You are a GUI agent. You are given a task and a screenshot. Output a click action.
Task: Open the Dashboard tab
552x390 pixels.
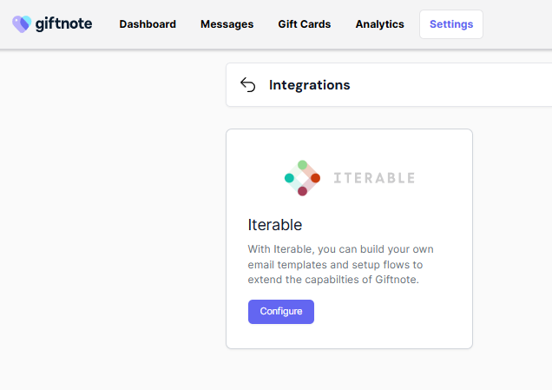[148, 24]
